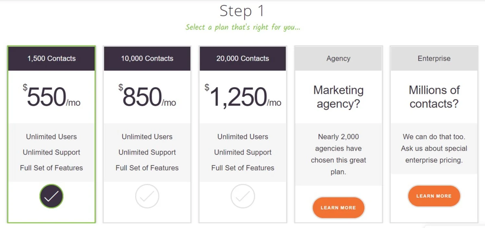Click the $1,250/mo price
485x228 pixels.
(x=243, y=97)
